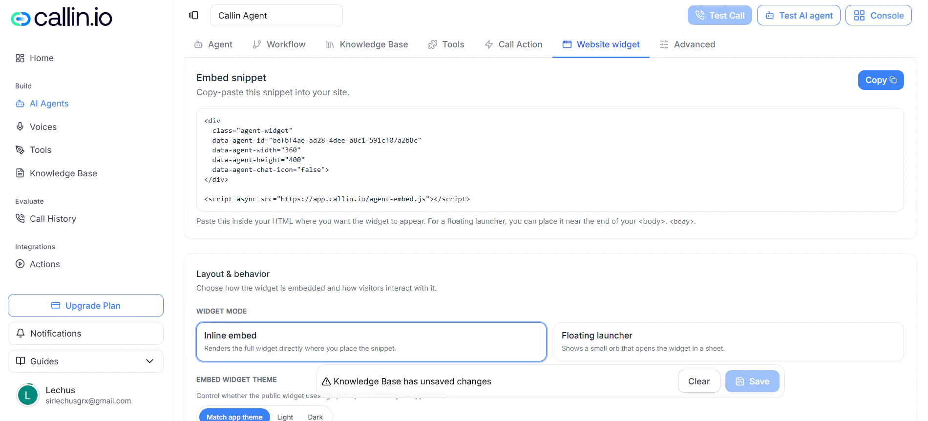Open the Knowledge Base tab
This screenshot has width=928, height=421.
pyautogui.click(x=367, y=44)
